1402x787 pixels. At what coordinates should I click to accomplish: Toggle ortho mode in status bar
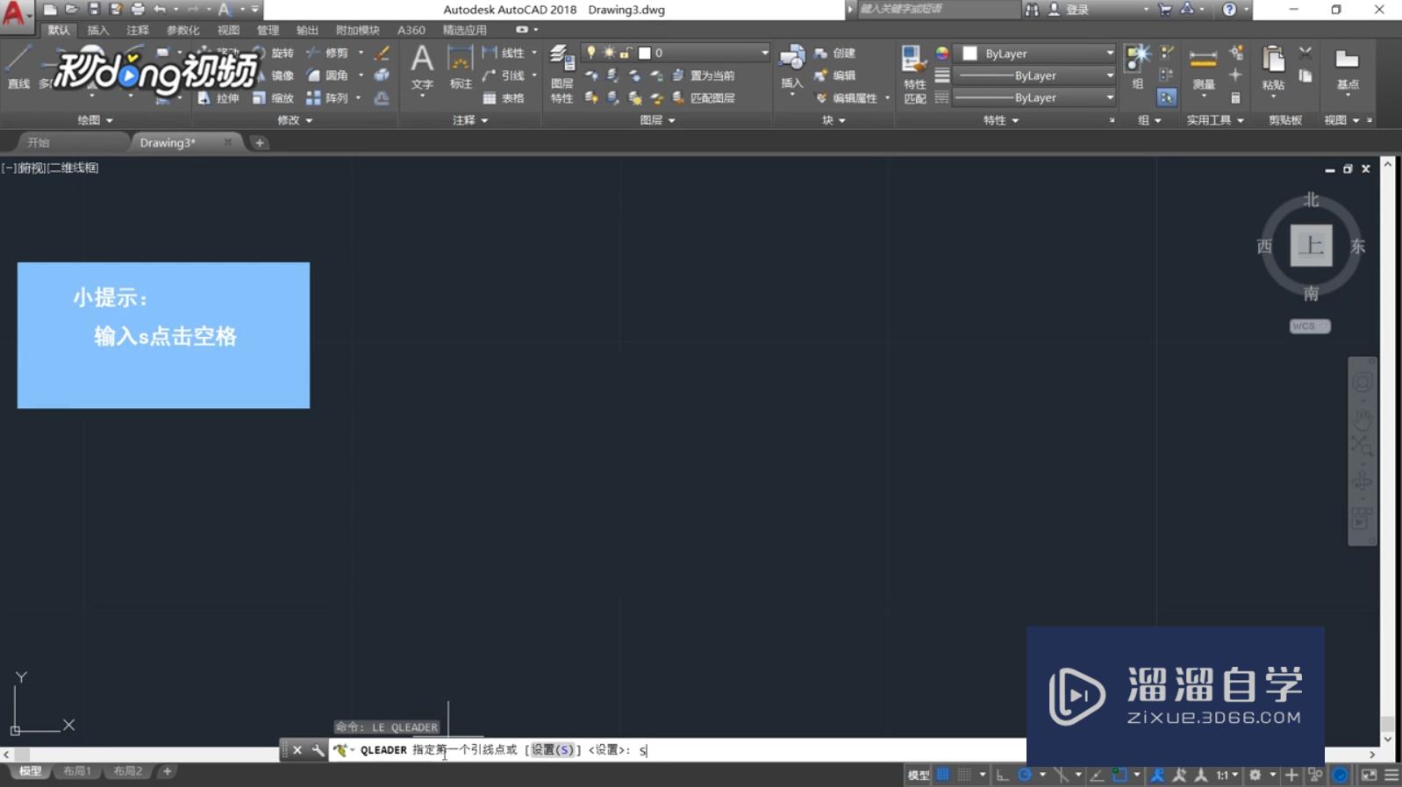click(x=1002, y=775)
